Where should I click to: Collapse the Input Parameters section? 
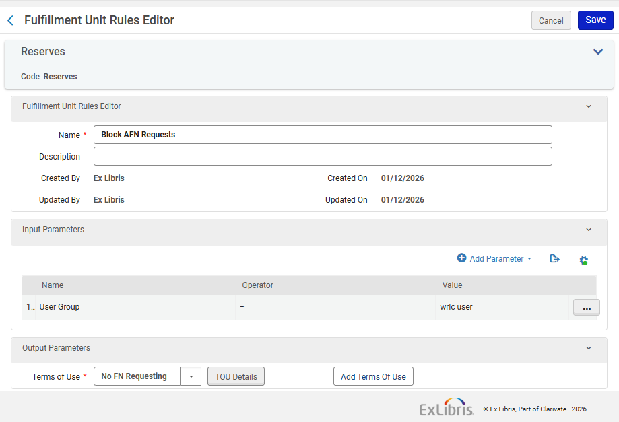[589, 230]
